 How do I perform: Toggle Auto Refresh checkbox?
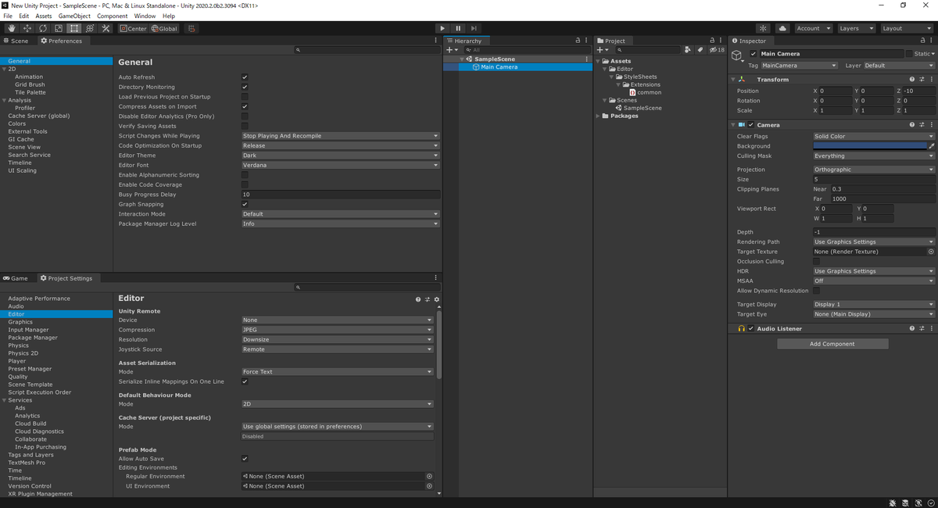point(245,77)
